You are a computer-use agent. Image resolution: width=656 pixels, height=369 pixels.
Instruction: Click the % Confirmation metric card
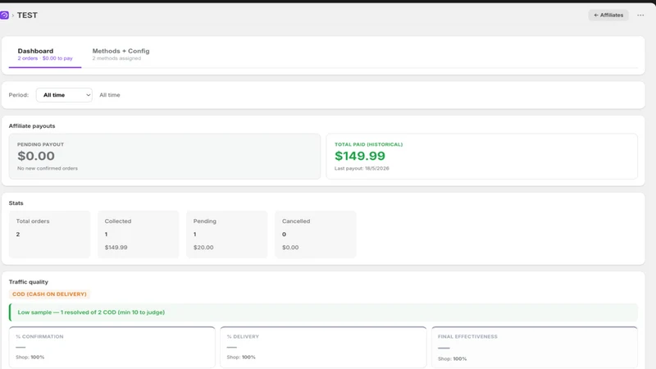coord(112,347)
